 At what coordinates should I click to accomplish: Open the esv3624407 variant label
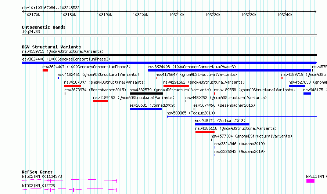coord(86,67)
